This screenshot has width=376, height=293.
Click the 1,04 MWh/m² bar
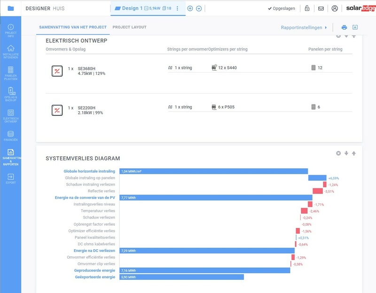click(x=214, y=171)
